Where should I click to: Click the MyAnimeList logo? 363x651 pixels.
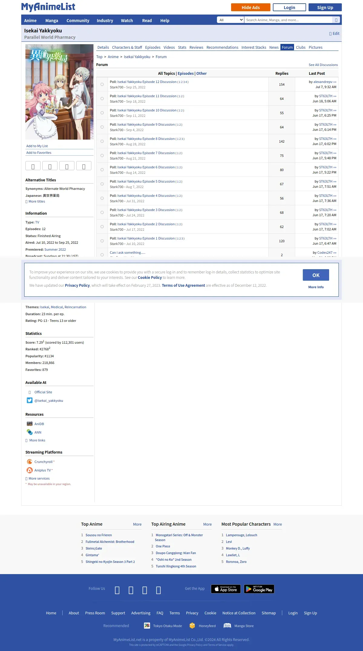[x=48, y=7]
